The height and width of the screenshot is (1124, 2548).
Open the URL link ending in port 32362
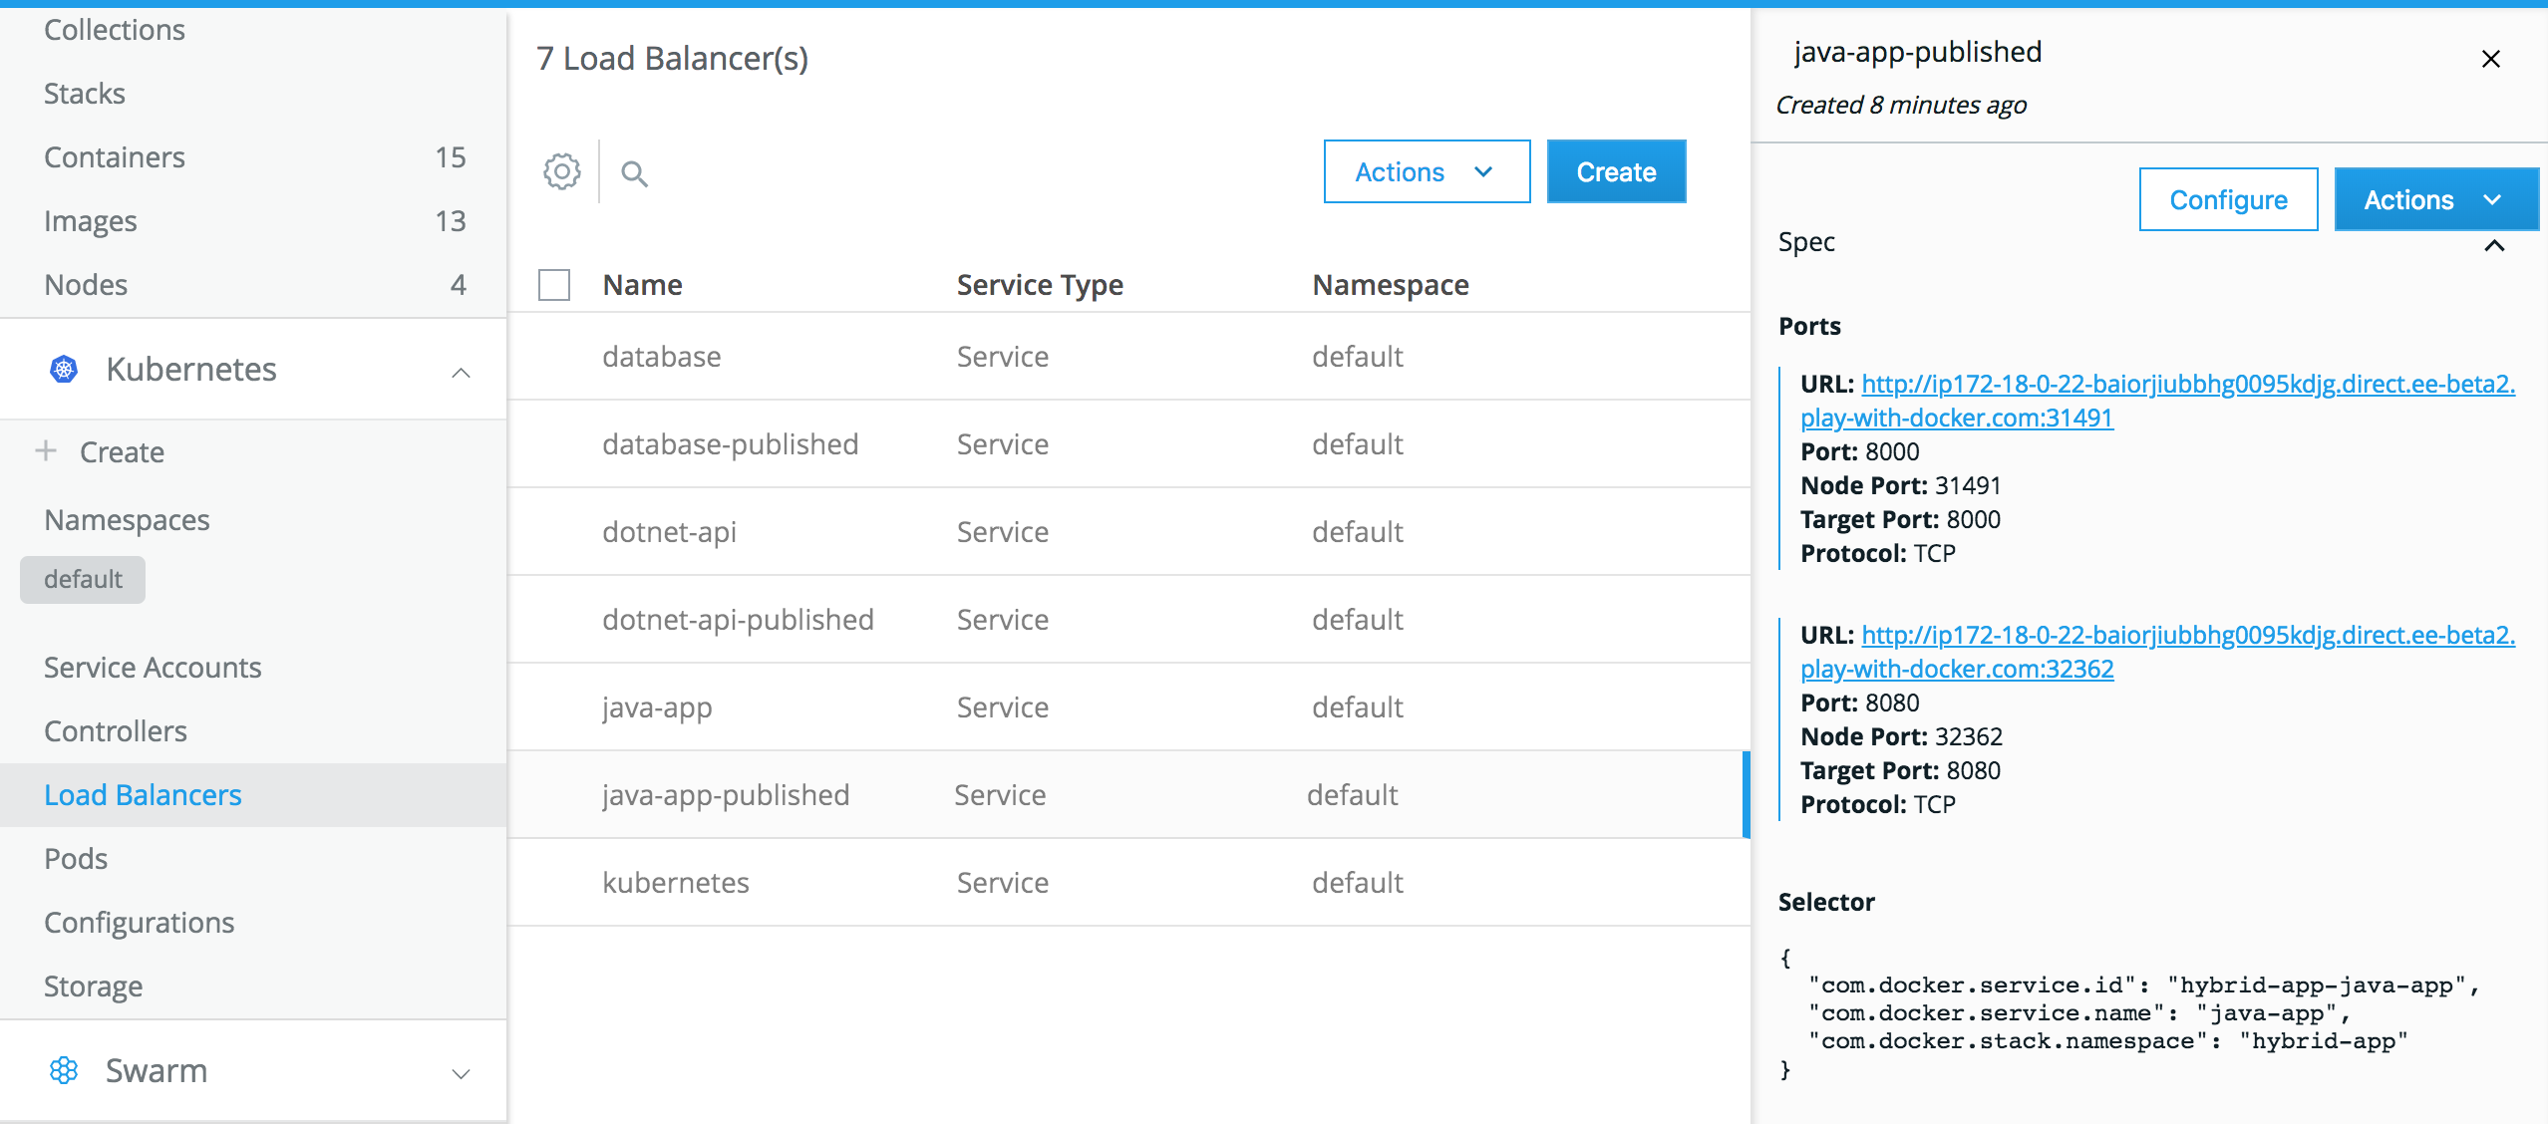(x=2187, y=636)
